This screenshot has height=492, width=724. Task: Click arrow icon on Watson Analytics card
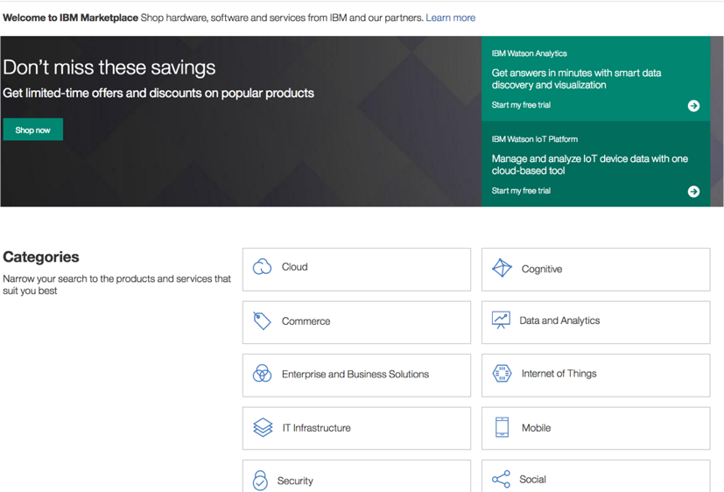click(693, 106)
